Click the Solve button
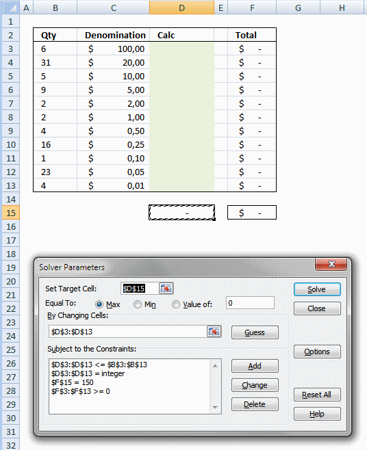The height and width of the screenshot is (450, 367). pyautogui.click(x=317, y=289)
